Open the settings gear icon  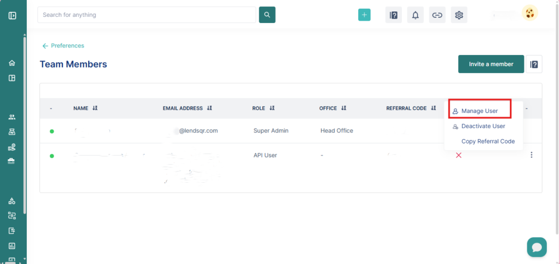point(459,15)
